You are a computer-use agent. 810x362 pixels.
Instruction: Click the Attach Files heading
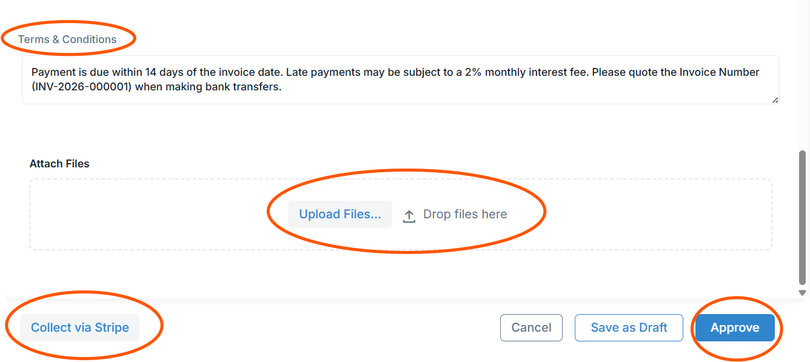tap(59, 164)
